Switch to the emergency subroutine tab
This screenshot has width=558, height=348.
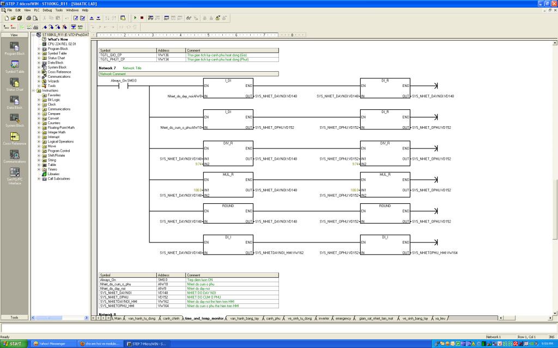pyautogui.click(x=343, y=318)
